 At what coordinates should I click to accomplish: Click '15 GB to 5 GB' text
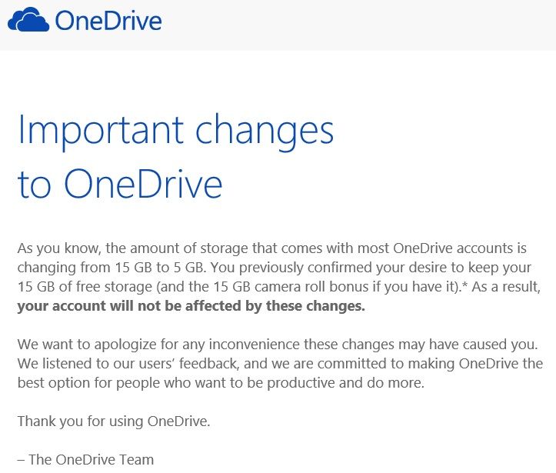(x=159, y=268)
